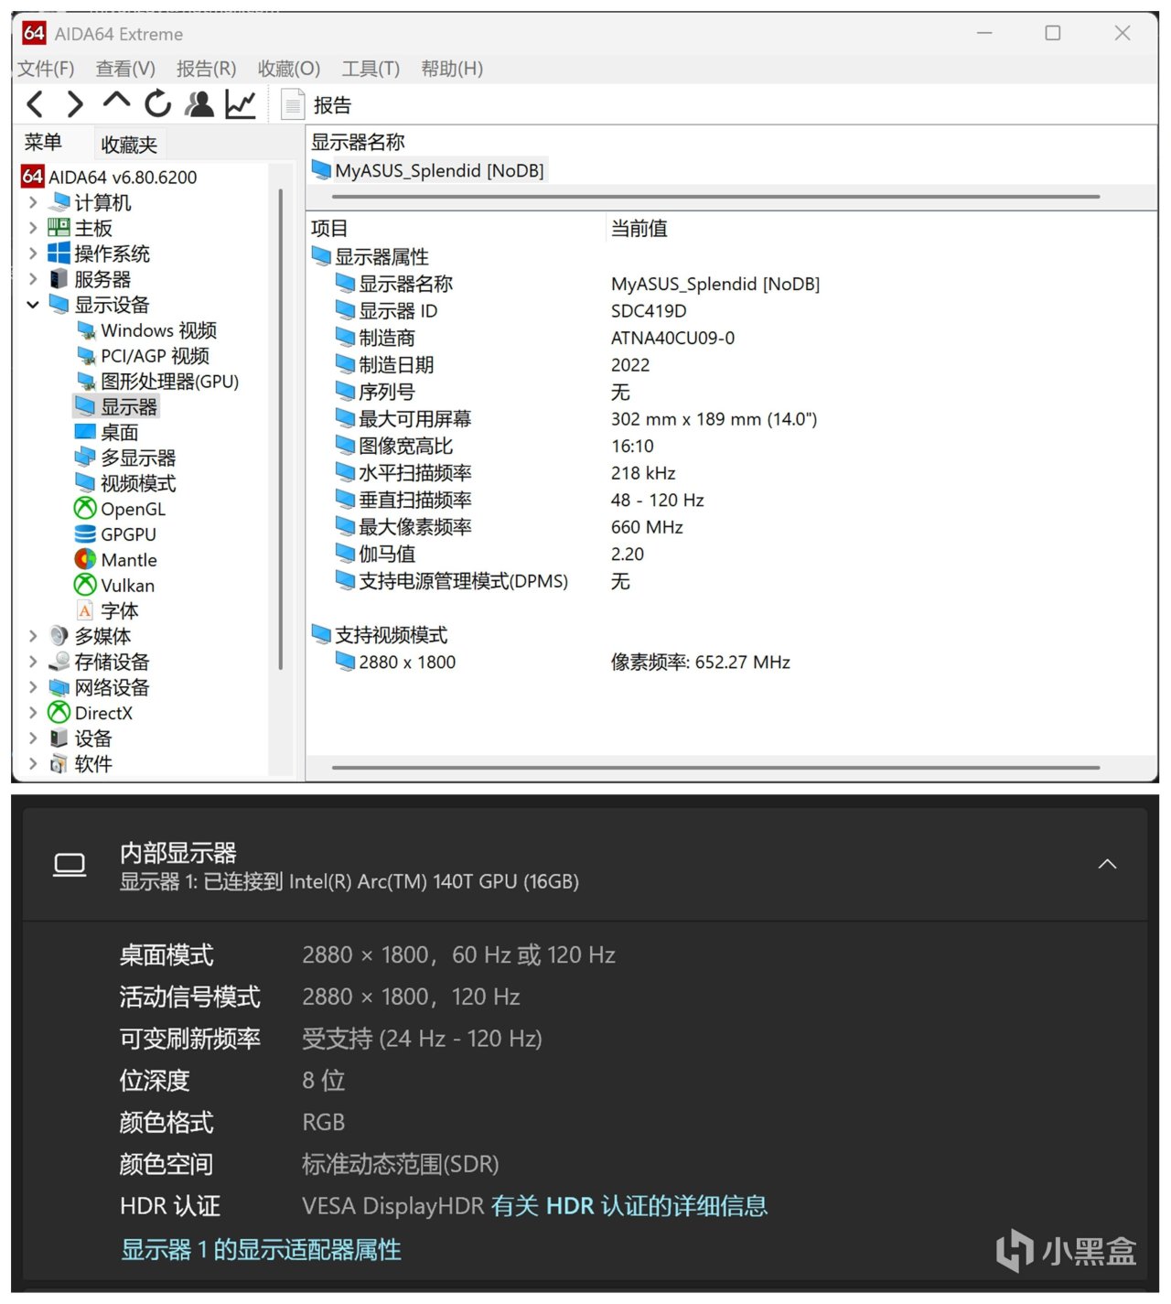Screen dimensions: 1171x1304
Task: Expand the 存储设备 tree node
Action: (33, 662)
